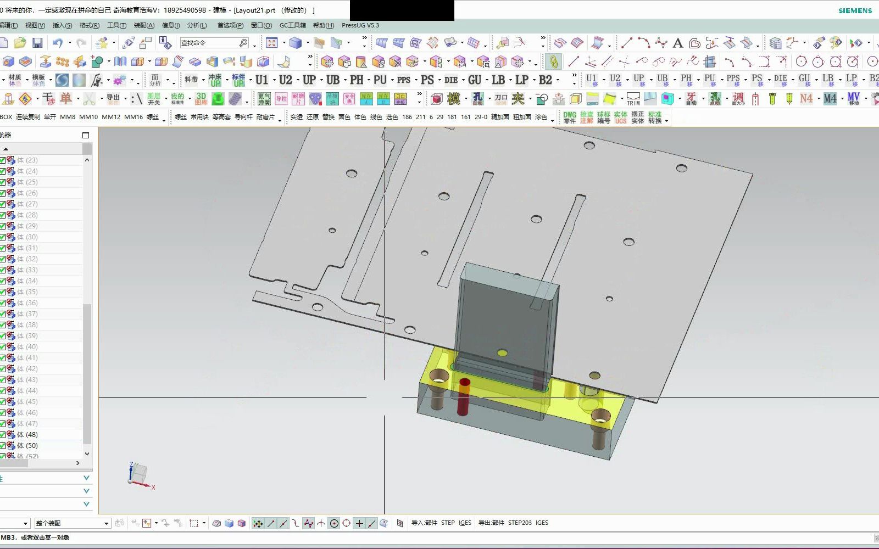Viewport: 879px width, 549px height.
Task: Toggle the checkbox for 体 (48)
Action: (3, 435)
